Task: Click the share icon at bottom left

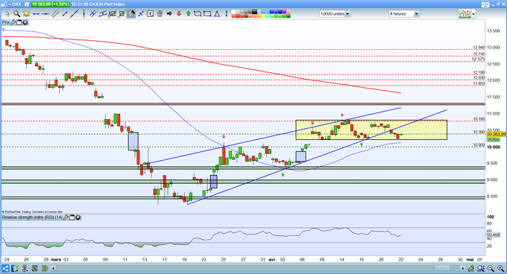Action: [x=5, y=269]
